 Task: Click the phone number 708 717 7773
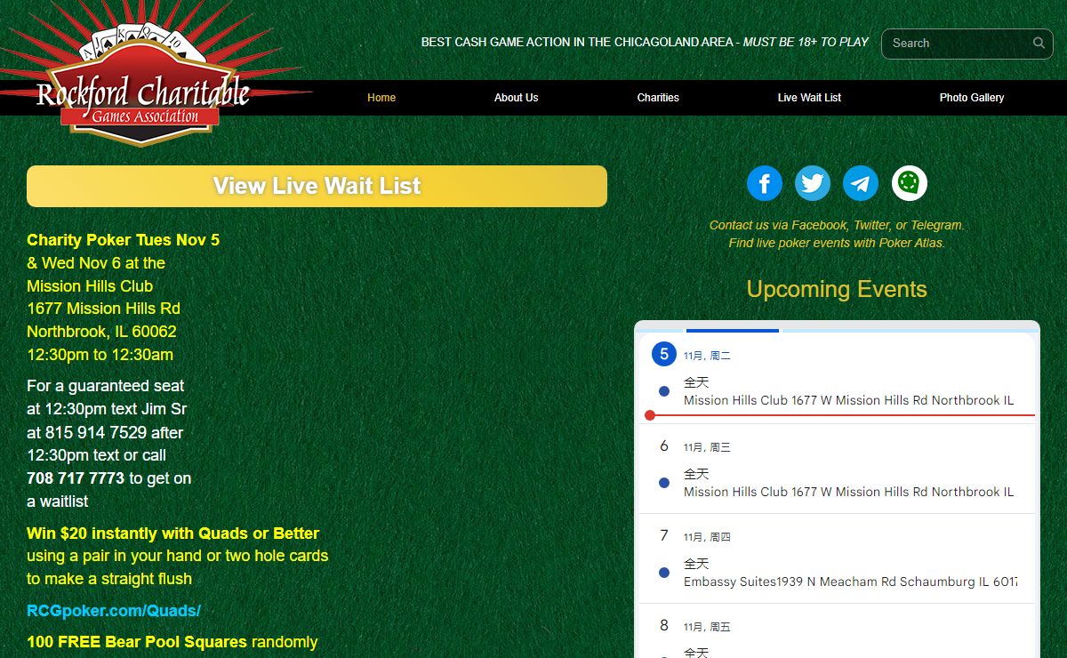tap(76, 478)
